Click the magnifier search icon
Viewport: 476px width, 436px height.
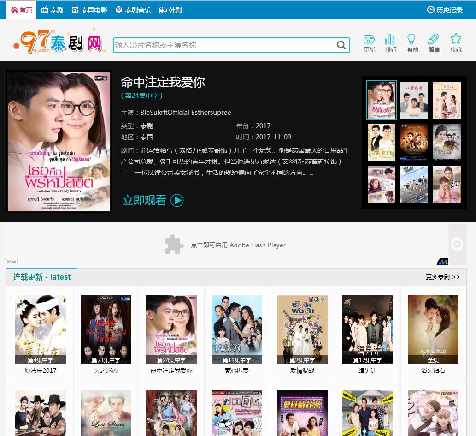[341, 45]
